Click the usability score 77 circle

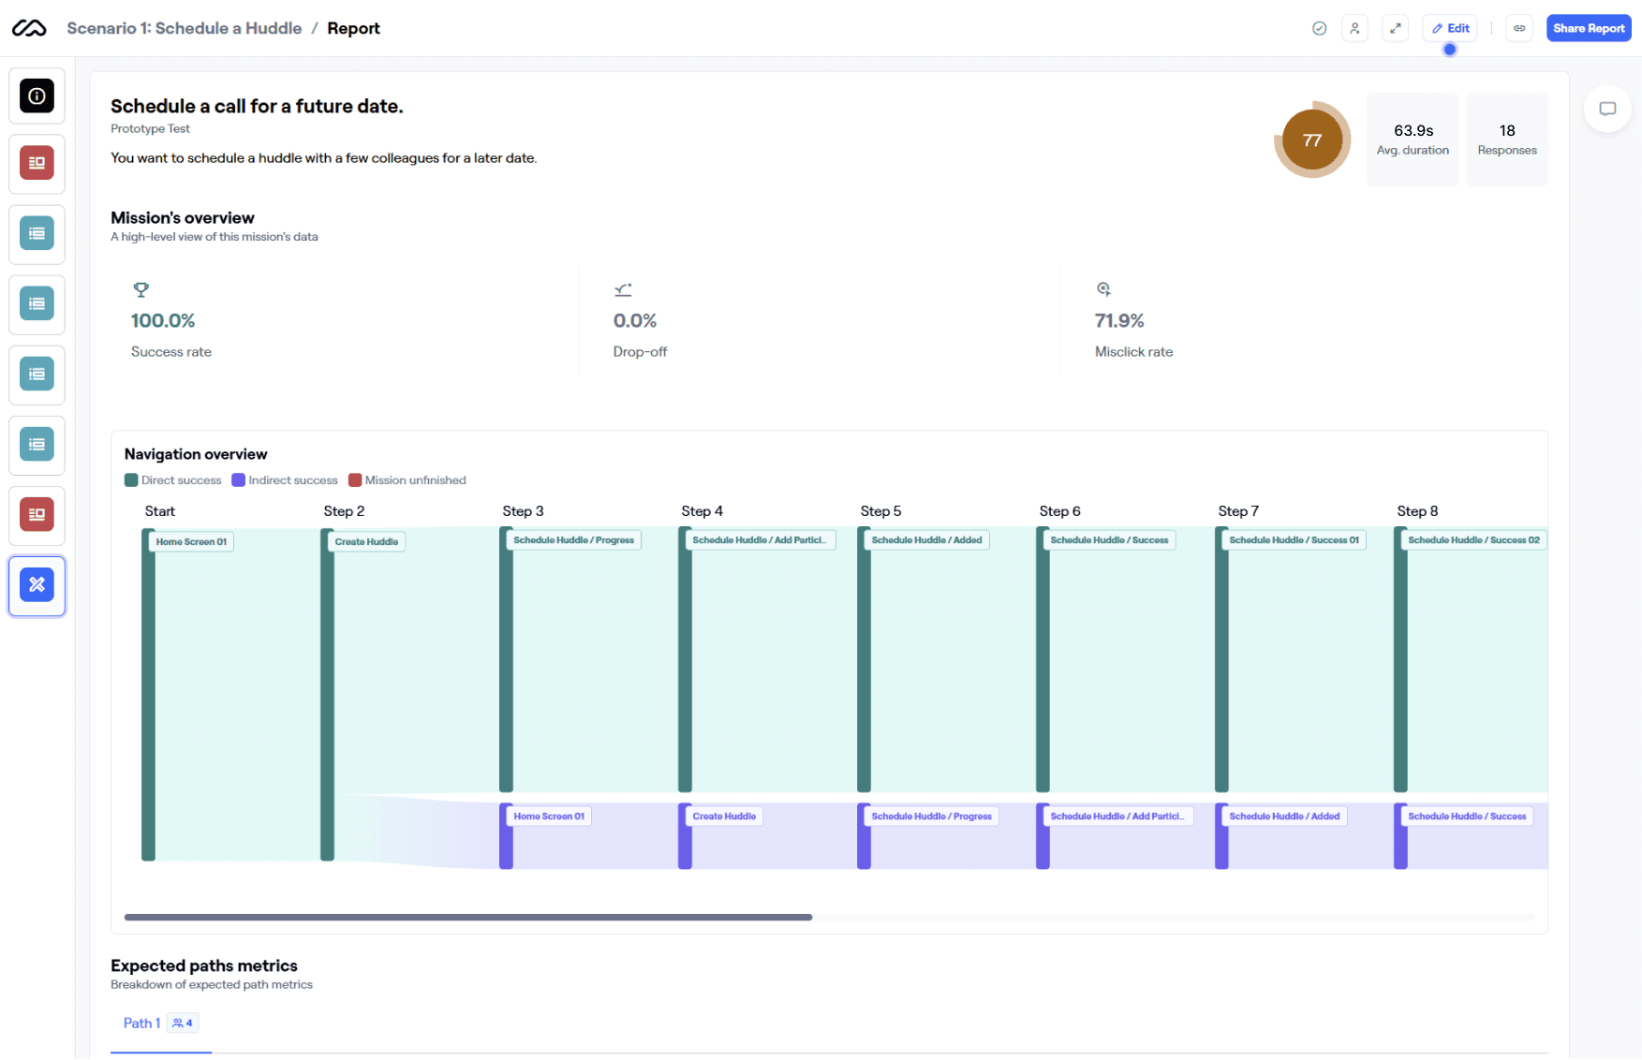coord(1312,140)
